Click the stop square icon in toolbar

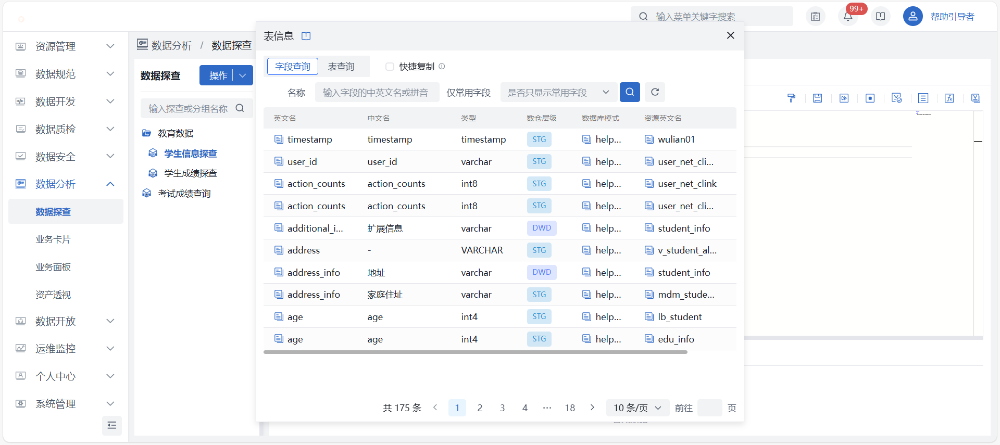click(870, 98)
